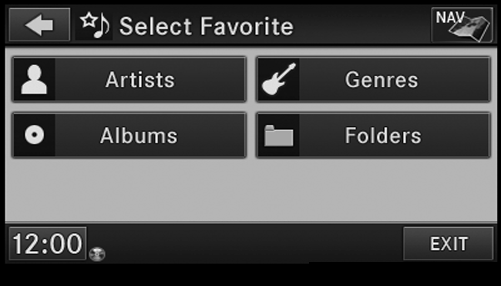Click the person silhouette Artists icon
Screen dimensions: 501x286
point(34,80)
